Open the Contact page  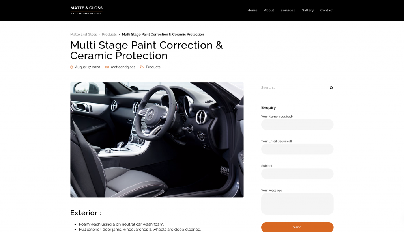327,10
